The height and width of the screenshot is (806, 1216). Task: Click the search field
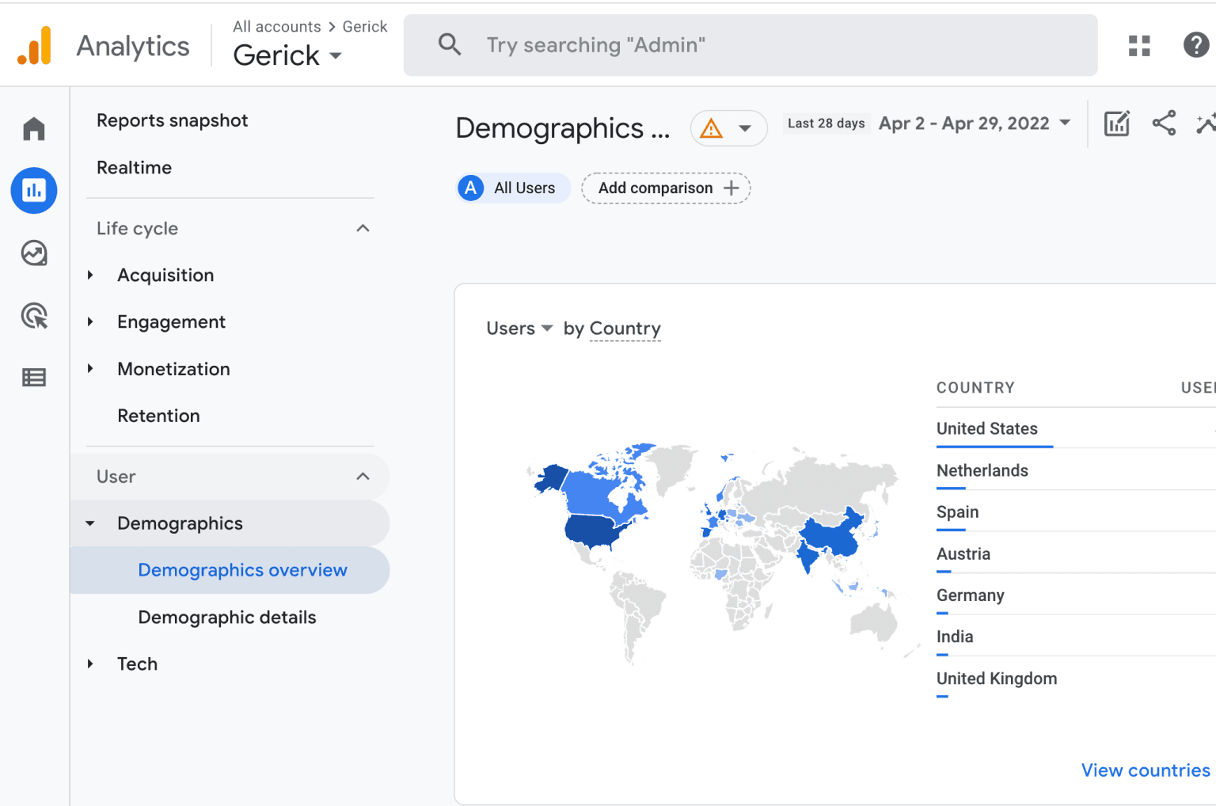pos(749,45)
